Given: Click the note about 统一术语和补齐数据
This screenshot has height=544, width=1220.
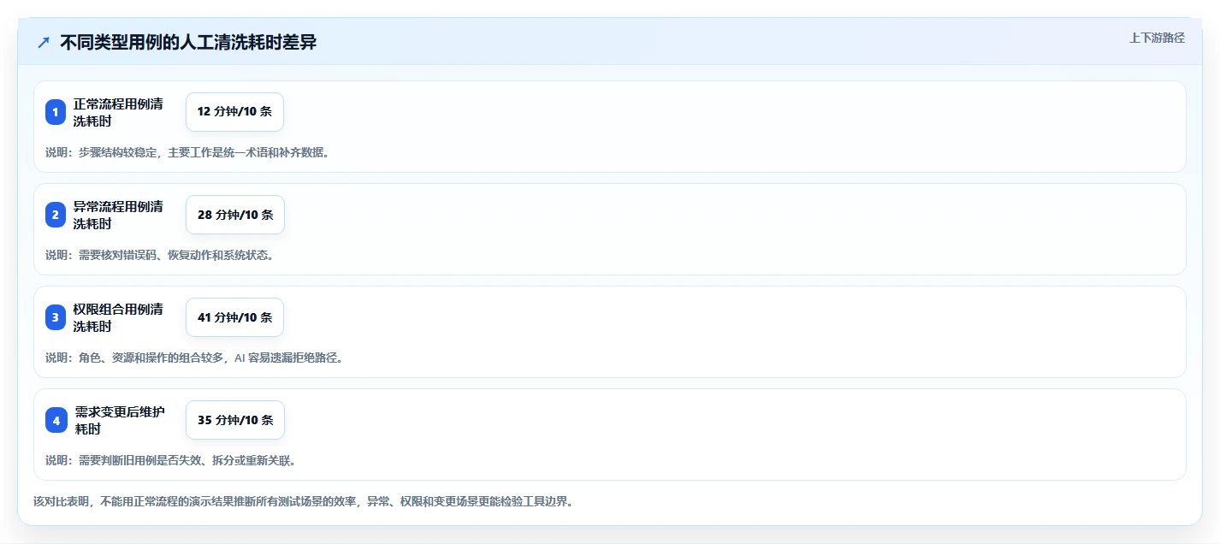Looking at the screenshot, I should point(187,152).
